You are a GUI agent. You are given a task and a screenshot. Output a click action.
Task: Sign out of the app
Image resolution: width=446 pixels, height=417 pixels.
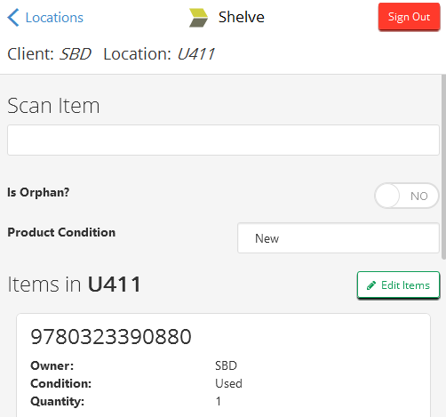409,17
